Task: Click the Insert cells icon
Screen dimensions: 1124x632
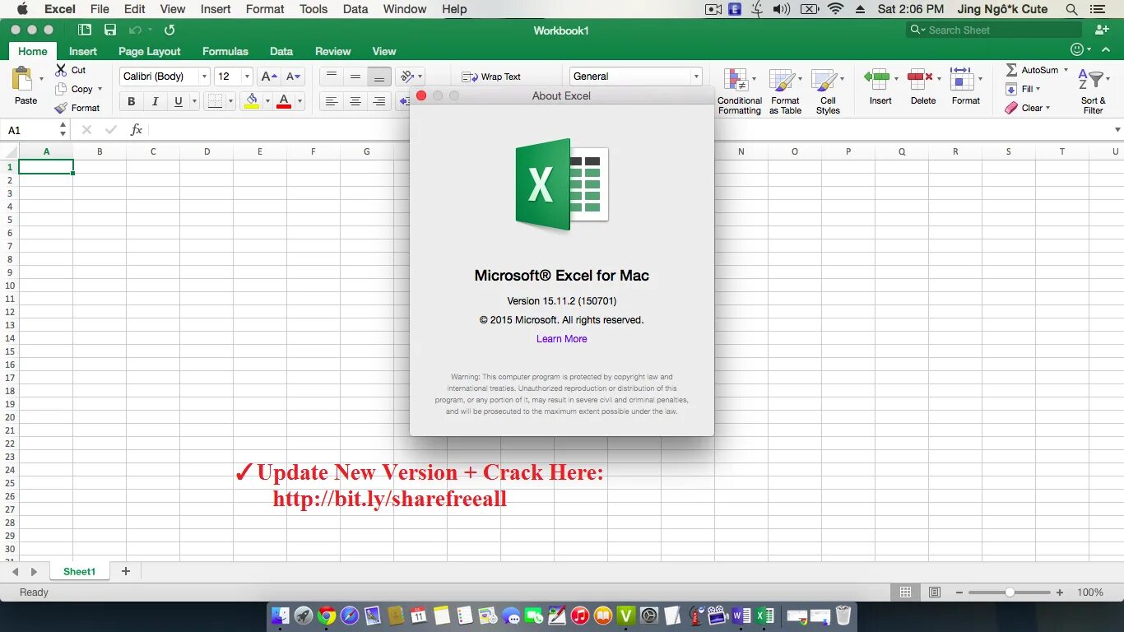Action: click(x=876, y=79)
